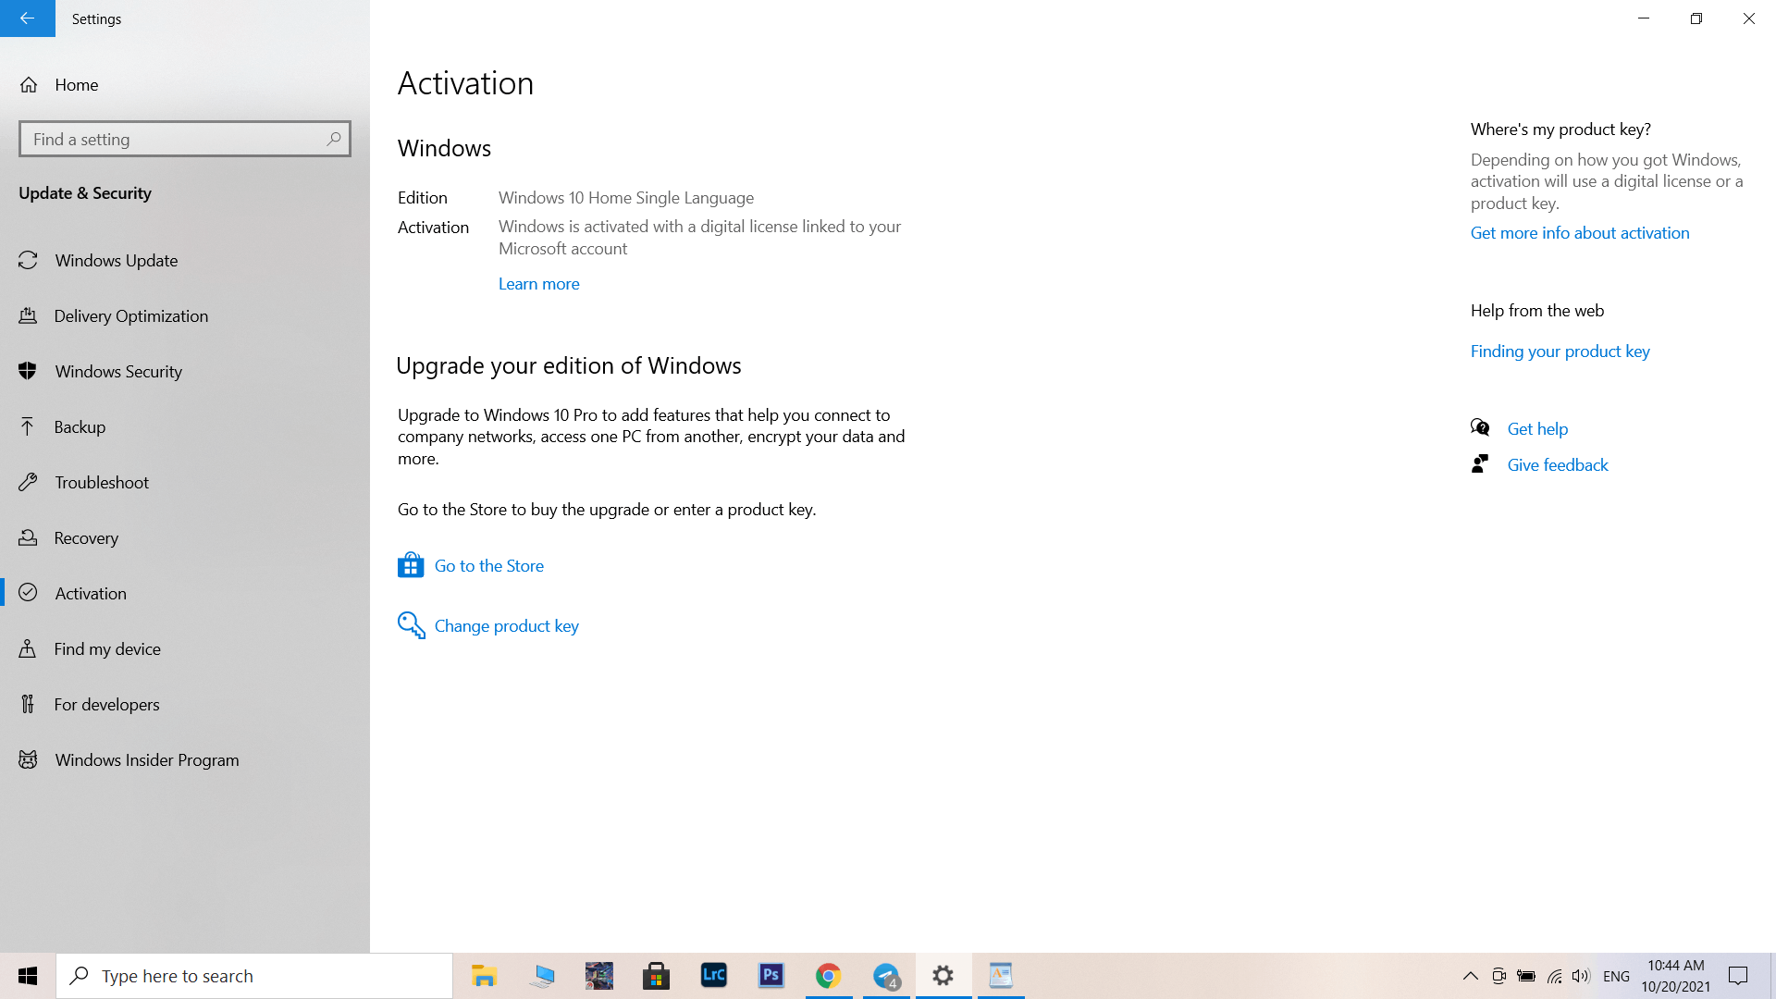Open the clock showing 10:44 AM
Screen dimensions: 1776x999
[1675, 976]
